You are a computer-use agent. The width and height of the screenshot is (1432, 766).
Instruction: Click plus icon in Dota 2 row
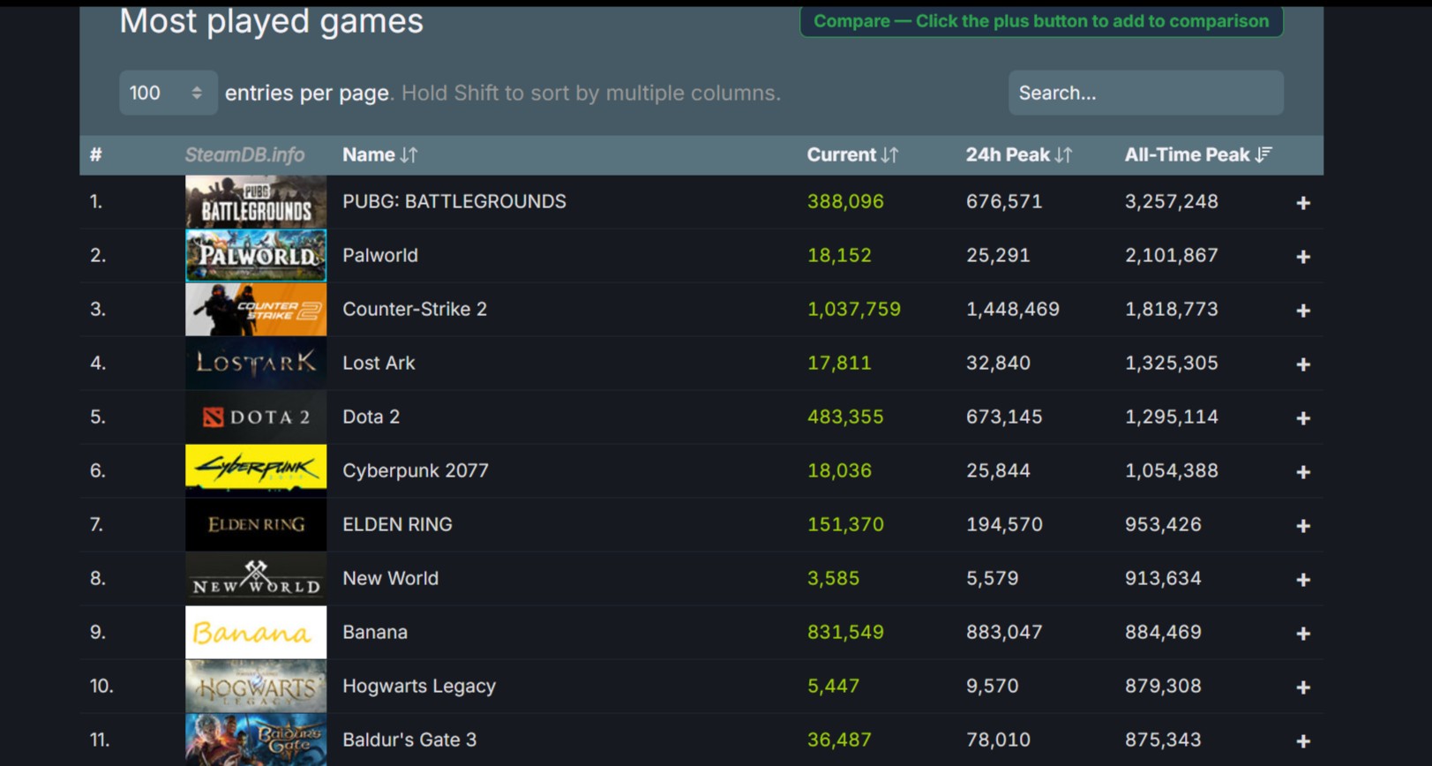tap(1302, 418)
